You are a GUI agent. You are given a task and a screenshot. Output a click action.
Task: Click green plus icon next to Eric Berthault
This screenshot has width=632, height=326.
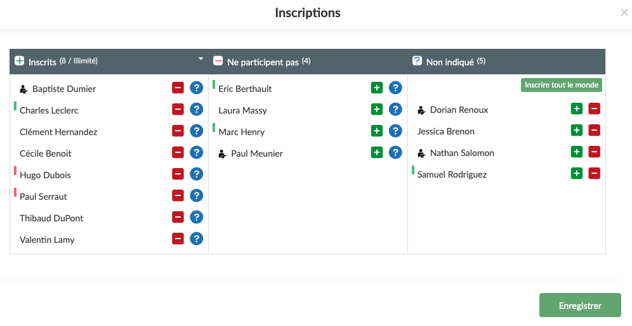[x=377, y=88]
